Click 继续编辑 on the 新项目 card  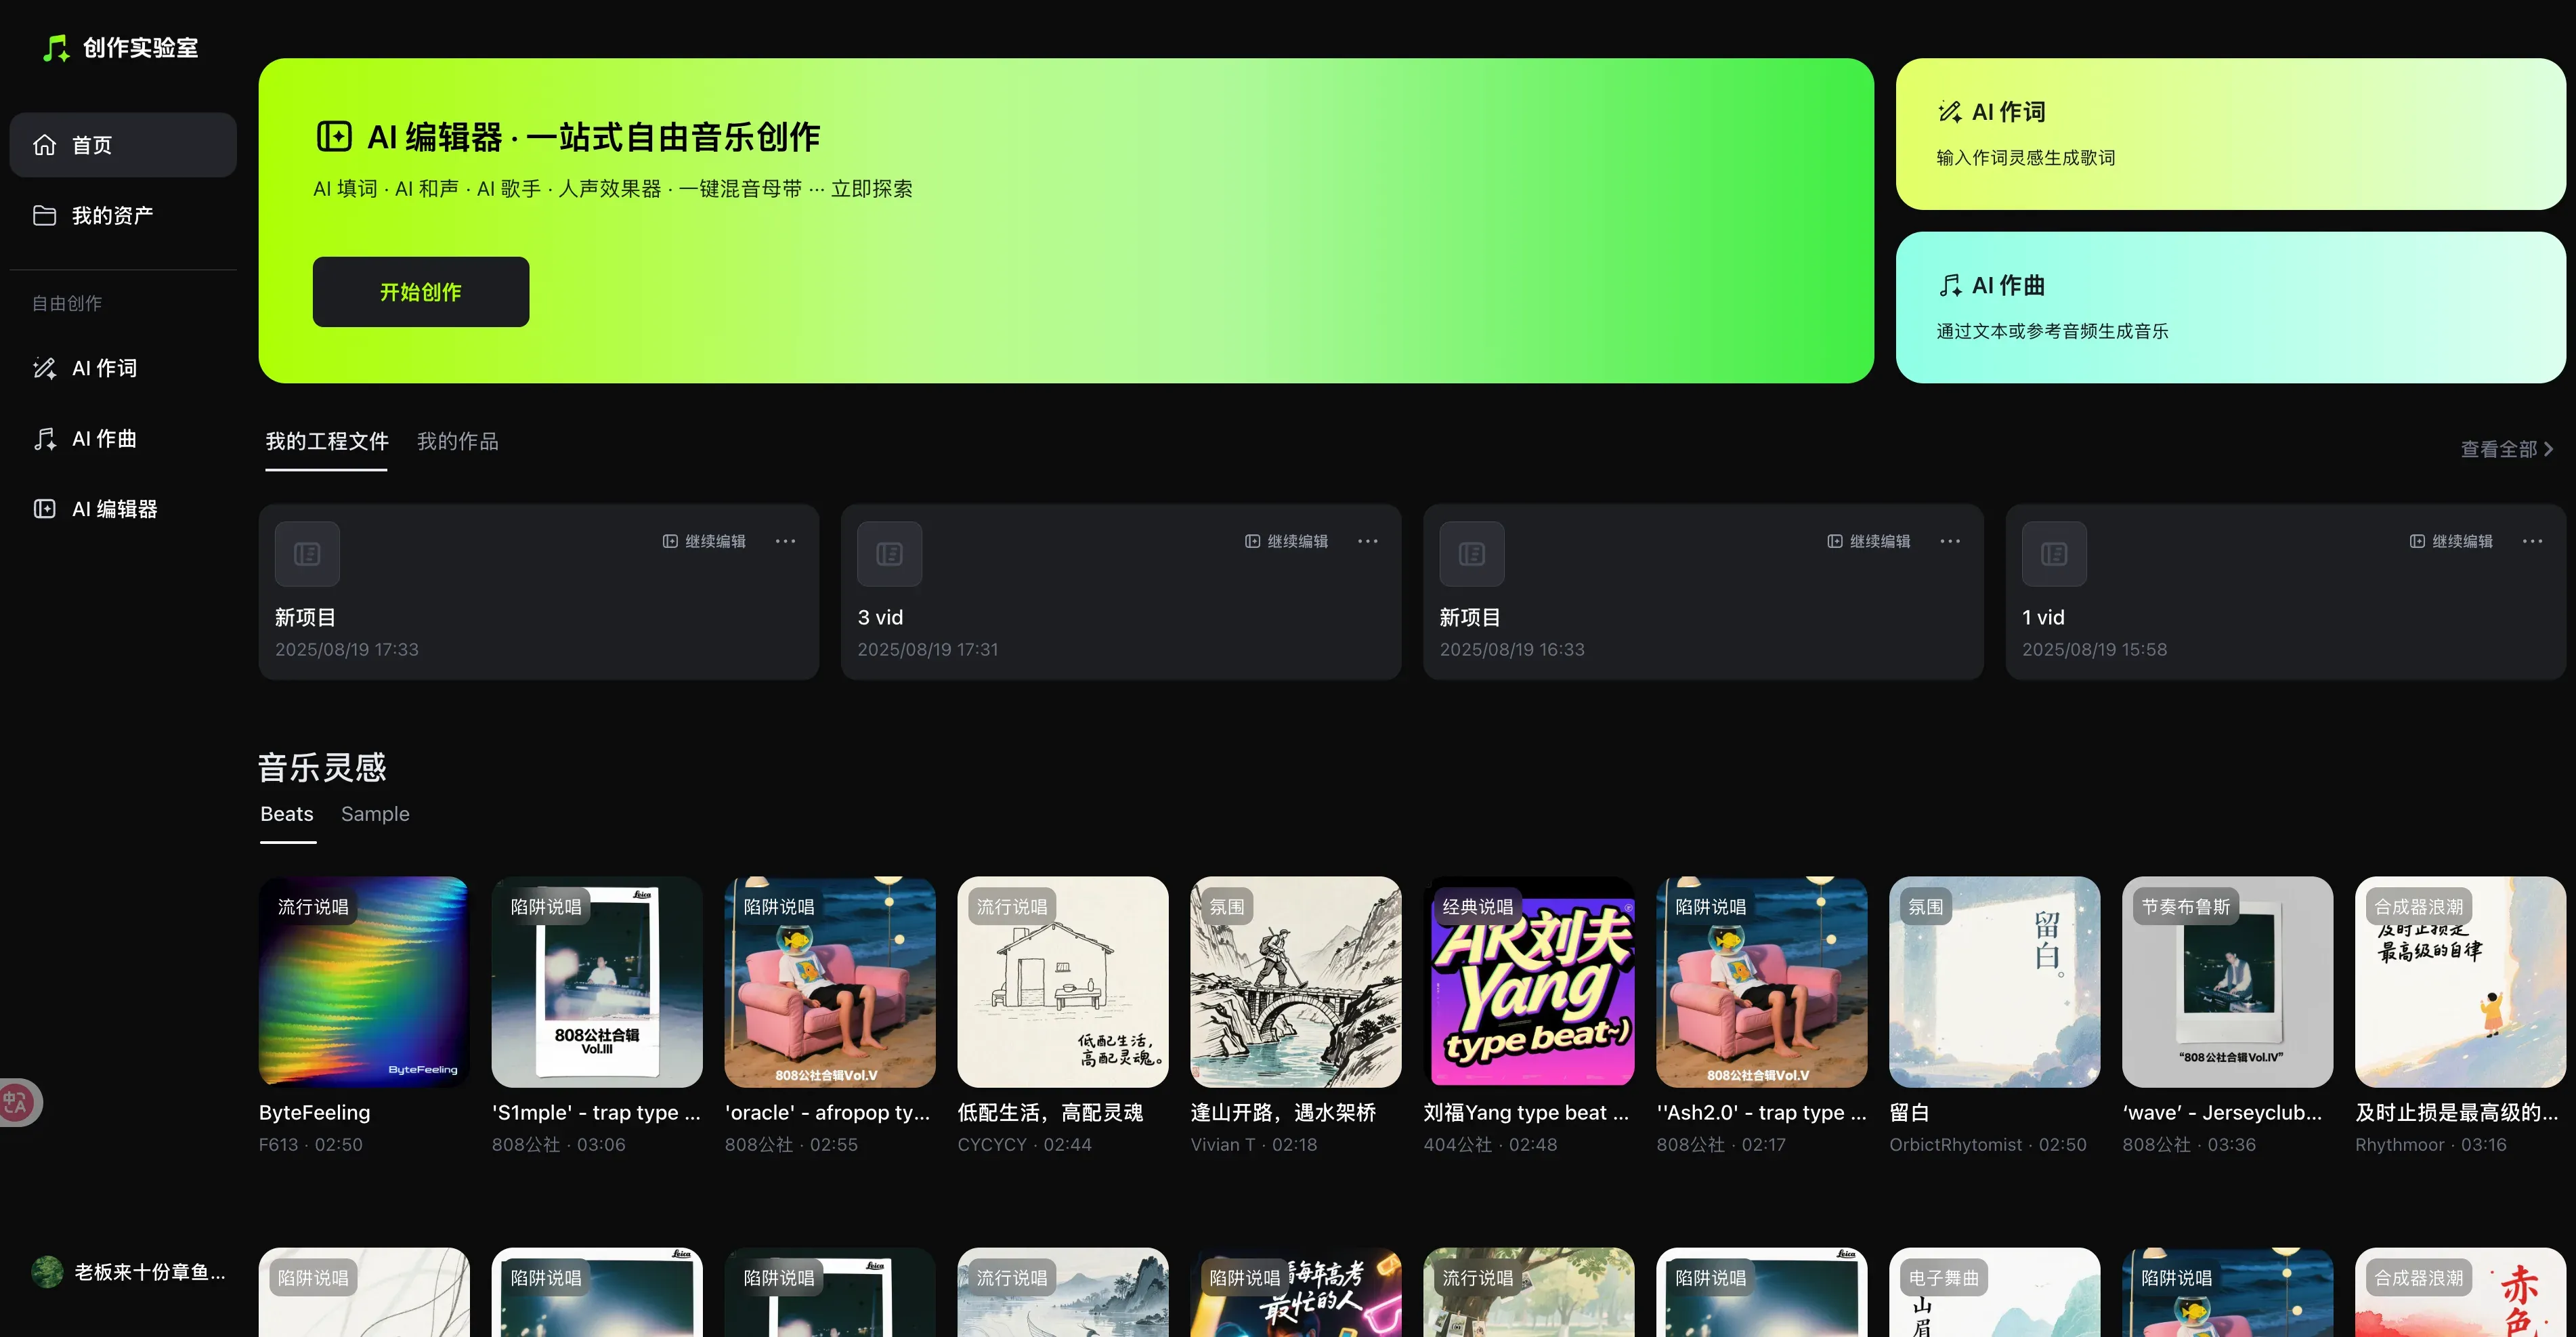pyautogui.click(x=705, y=541)
